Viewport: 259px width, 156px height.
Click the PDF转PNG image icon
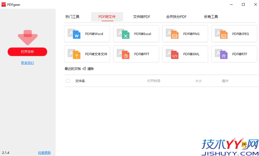(x=172, y=34)
